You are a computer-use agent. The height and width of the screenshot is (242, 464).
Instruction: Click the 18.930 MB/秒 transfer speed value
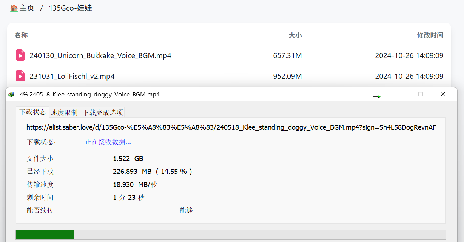135,184
